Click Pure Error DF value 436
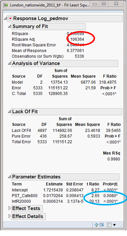Image resolution: width=127 pixels, height=236 pixels. coord(44,136)
